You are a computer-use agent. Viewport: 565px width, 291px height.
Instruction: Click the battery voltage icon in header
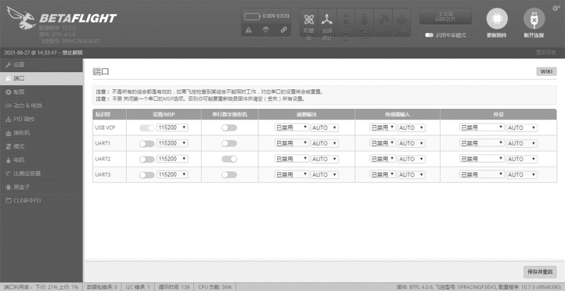pyautogui.click(x=252, y=16)
